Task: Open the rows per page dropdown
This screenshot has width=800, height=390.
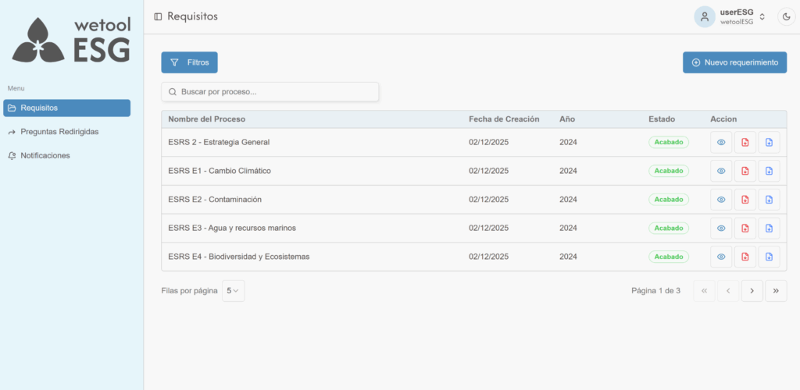Action: [233, 291]
